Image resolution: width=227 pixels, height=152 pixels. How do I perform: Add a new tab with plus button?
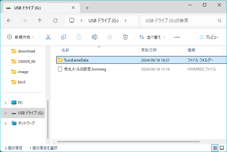87,8
